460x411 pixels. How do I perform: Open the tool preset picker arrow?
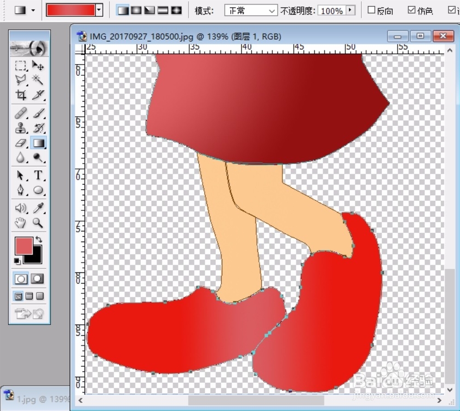pos(33,10)
